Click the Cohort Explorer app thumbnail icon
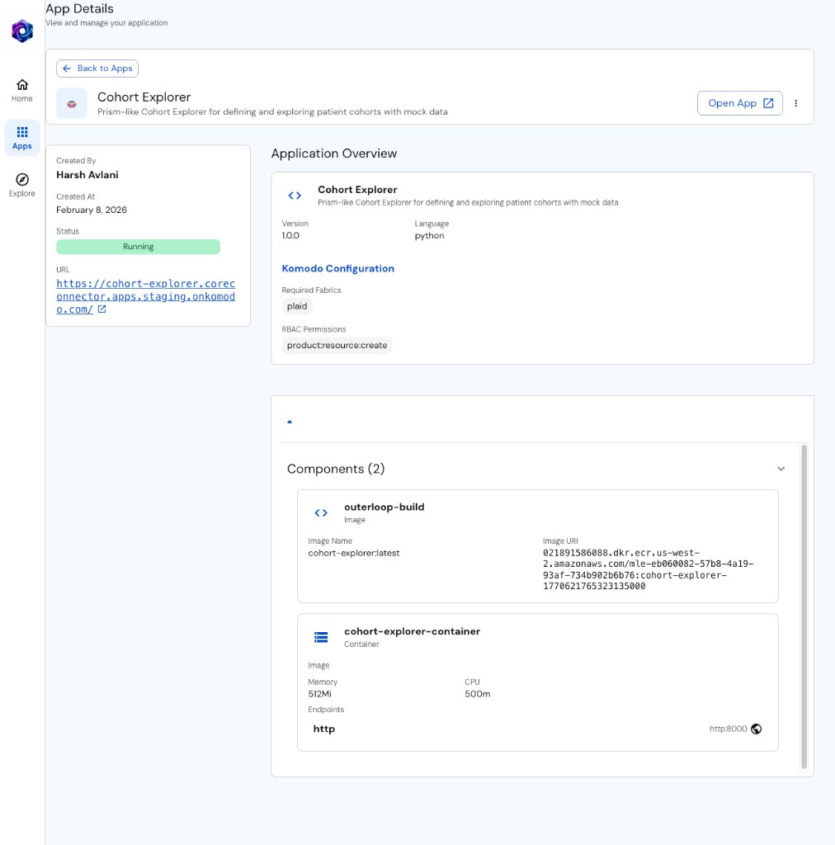The image size is (835, 845). coord(72,103)
